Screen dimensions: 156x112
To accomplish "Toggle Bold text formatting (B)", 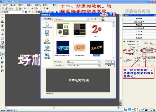I will pyautogui.click(x=26, y=12).
